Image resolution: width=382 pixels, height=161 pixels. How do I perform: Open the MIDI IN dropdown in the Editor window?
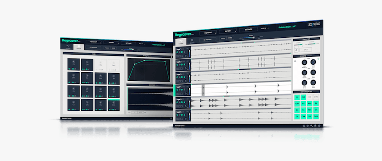(x=142, y=44)
